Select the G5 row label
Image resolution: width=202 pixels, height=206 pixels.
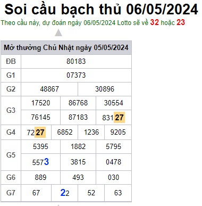tap(11, 155)
